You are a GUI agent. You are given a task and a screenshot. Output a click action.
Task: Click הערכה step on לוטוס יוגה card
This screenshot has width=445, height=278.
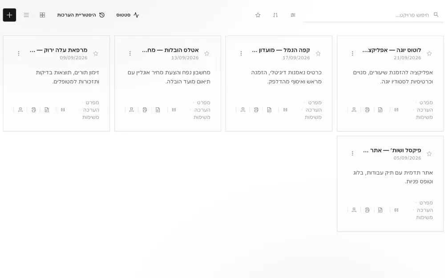click(x=425, y=110)
